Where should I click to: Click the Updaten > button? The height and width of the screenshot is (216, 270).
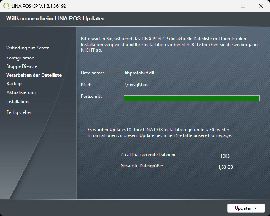[246, 208]
